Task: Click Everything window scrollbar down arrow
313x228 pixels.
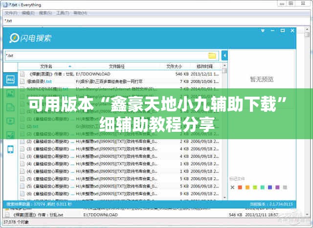Action: click(307, 214)
